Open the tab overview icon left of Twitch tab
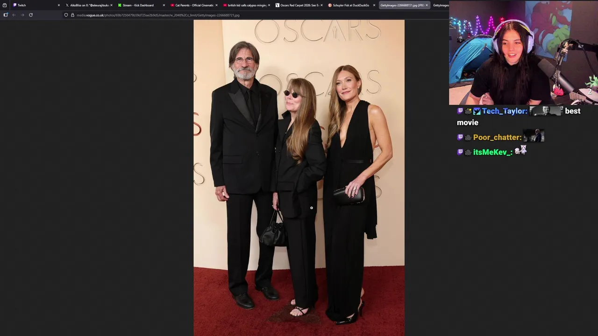Viewport: 598px width, 336px height. click(5, 5)
